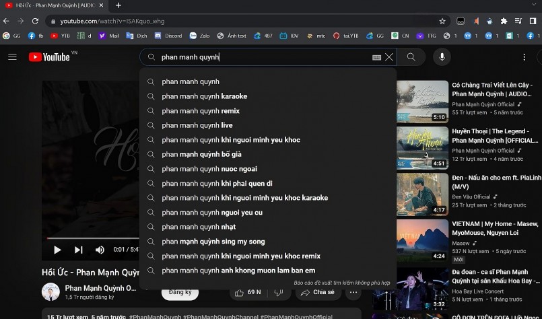Start voice search with the microphone icon
This screenshot has height=319, width=542.
(442, 57)
